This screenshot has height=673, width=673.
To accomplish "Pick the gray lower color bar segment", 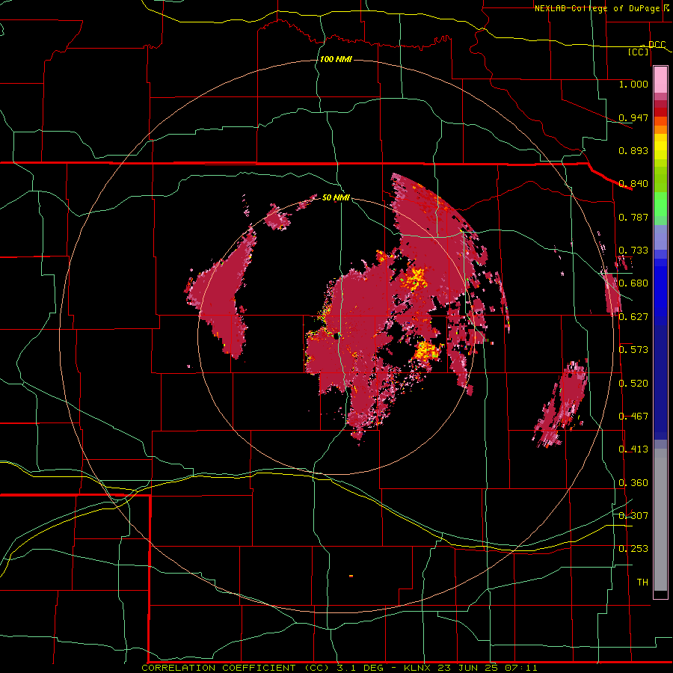I will point(660,520).
